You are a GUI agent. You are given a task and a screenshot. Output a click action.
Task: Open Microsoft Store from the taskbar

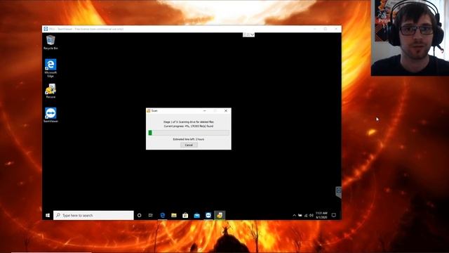[185, 215]
